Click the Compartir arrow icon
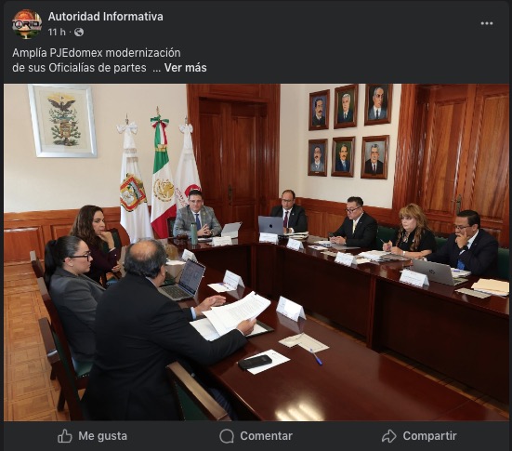This screenshot has width=512, height=451. pos(389,436)
